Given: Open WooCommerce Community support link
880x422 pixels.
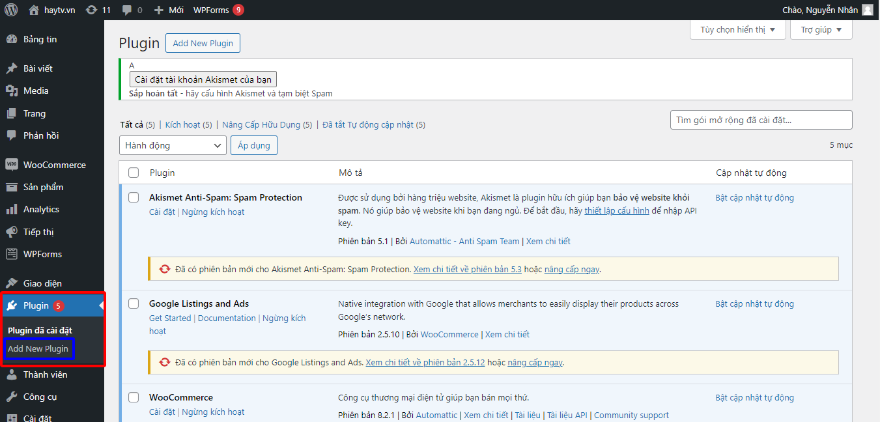Looking at the screenshot, I should (631, 415).
